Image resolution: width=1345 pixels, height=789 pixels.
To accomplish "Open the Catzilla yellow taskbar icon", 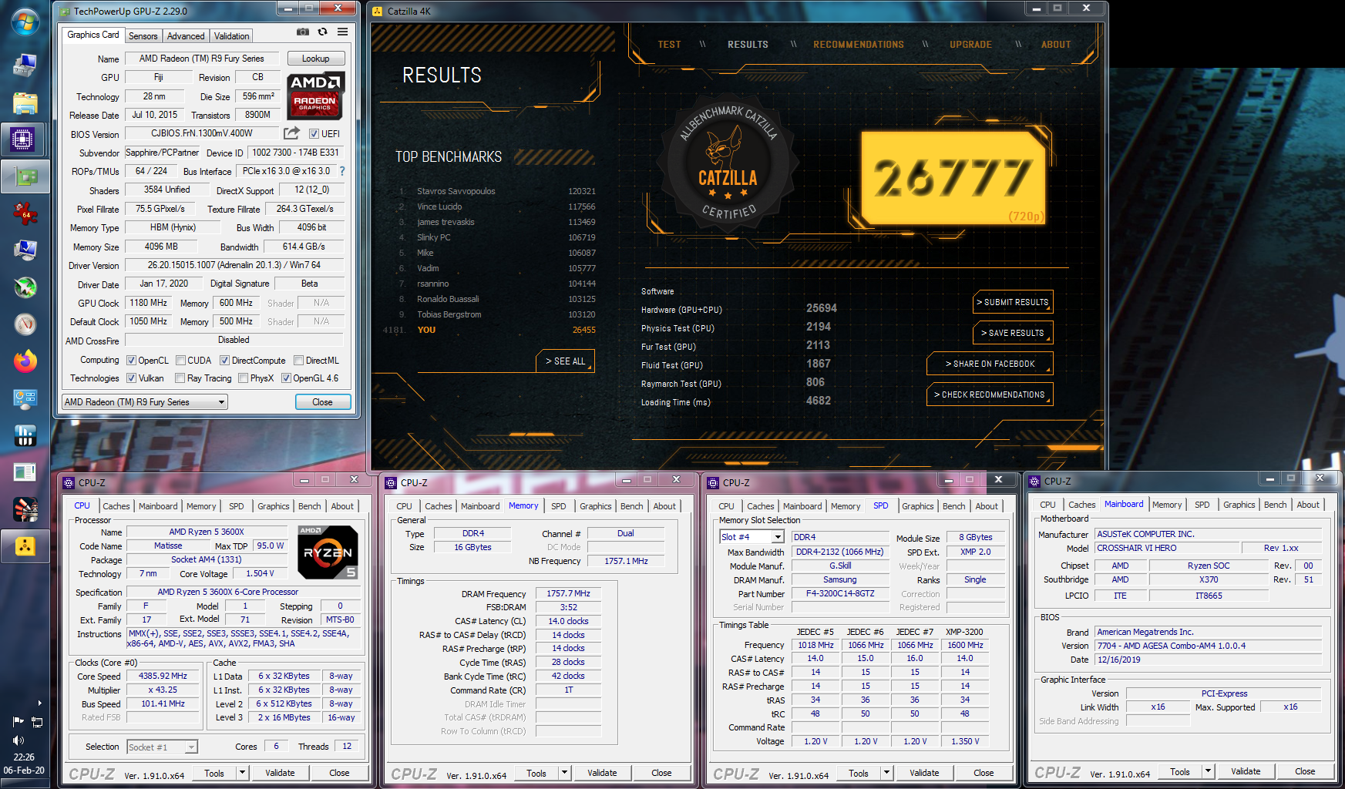I will (25, 546).
